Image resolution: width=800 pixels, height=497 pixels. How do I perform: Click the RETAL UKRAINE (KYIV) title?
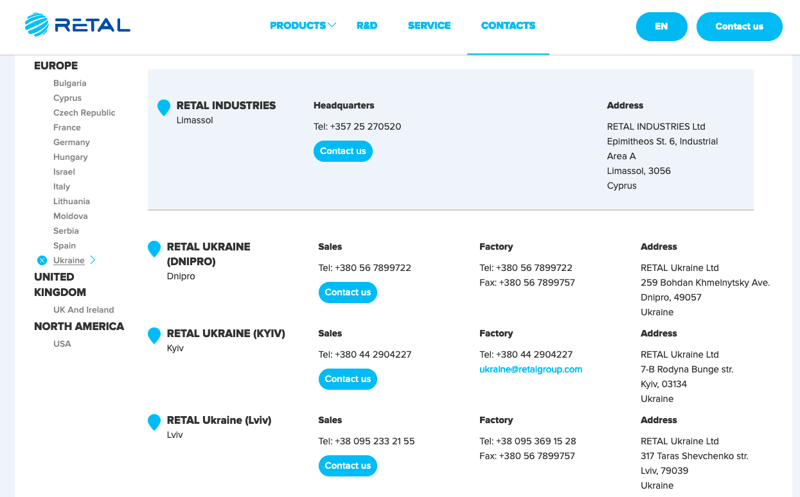pyautogui.click(x=226, y=333)
